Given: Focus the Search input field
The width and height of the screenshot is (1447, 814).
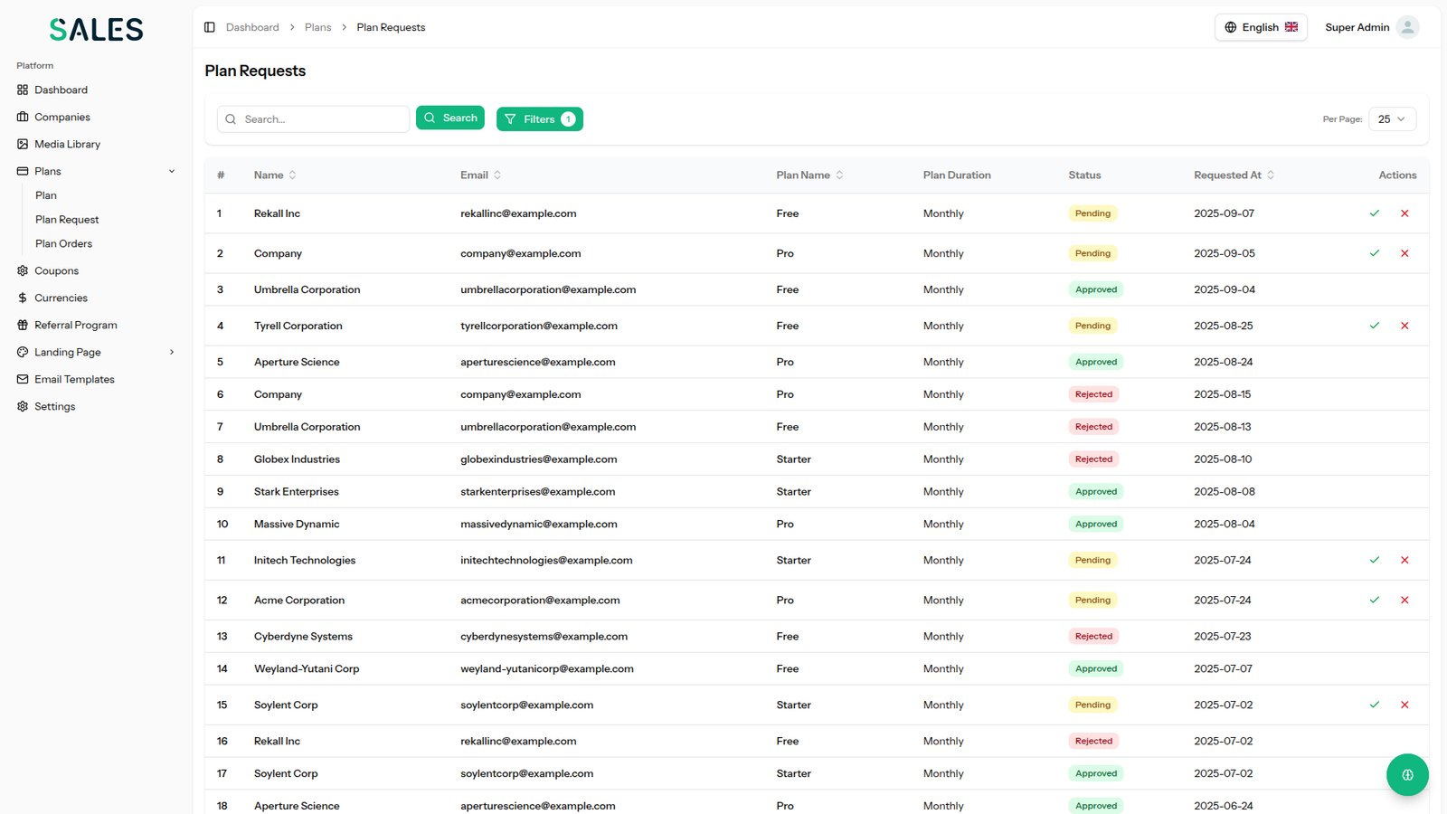Looking at the screenshot, I should point(321,119).
